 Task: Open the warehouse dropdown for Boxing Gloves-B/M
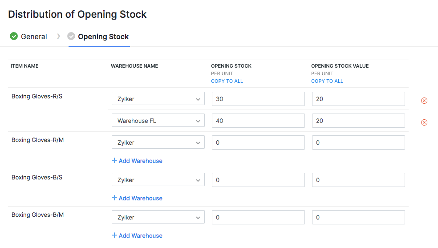point(158,217)
